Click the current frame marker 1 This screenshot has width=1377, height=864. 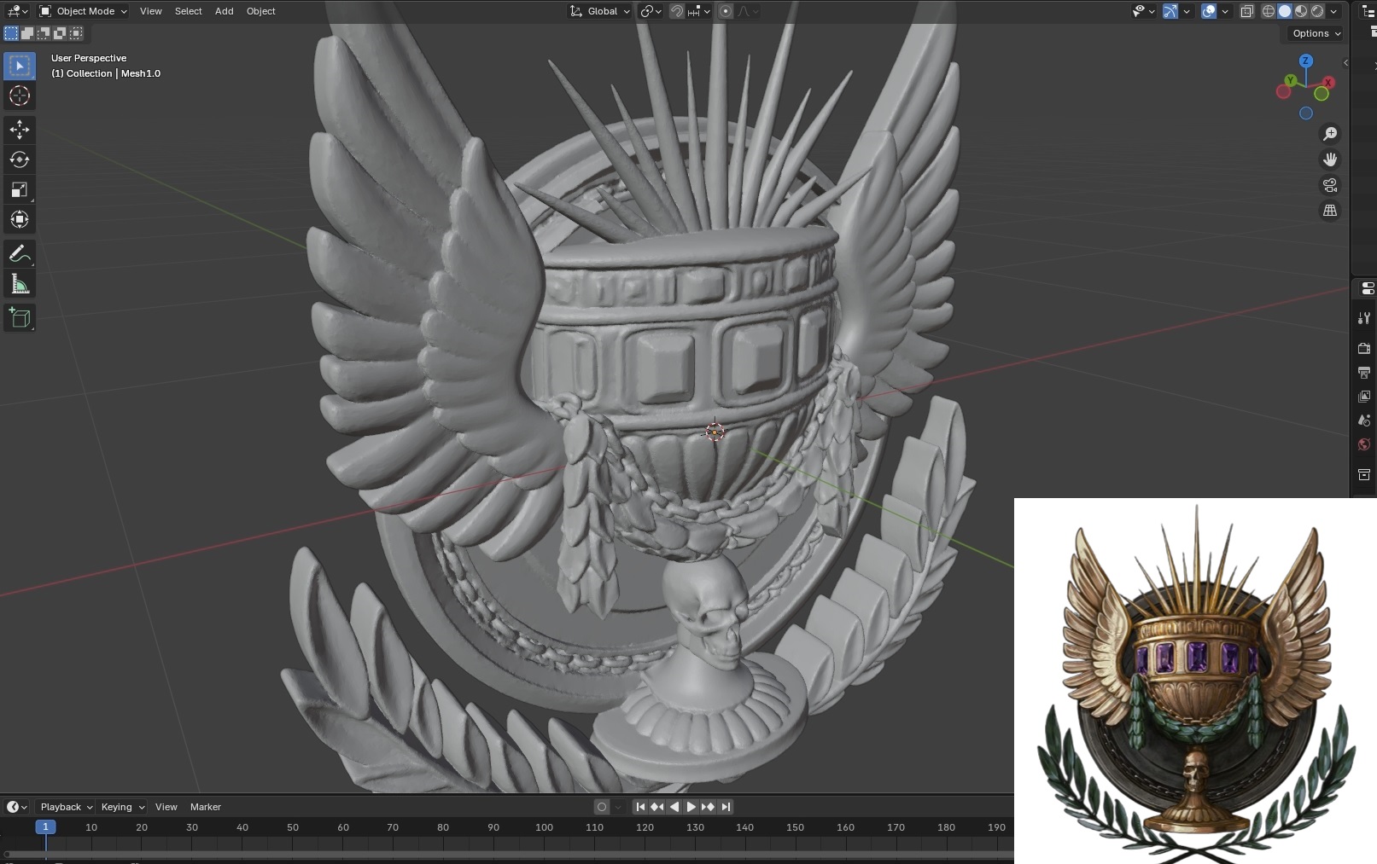[x=46, y=827]
